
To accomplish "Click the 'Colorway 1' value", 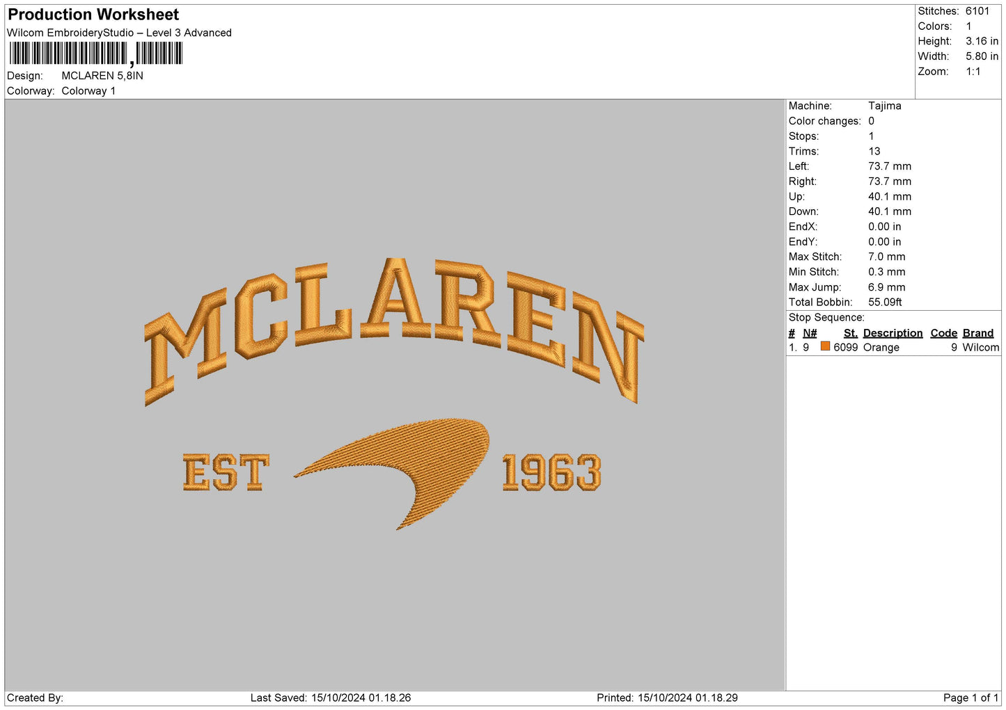I will [x=88, y=91].
